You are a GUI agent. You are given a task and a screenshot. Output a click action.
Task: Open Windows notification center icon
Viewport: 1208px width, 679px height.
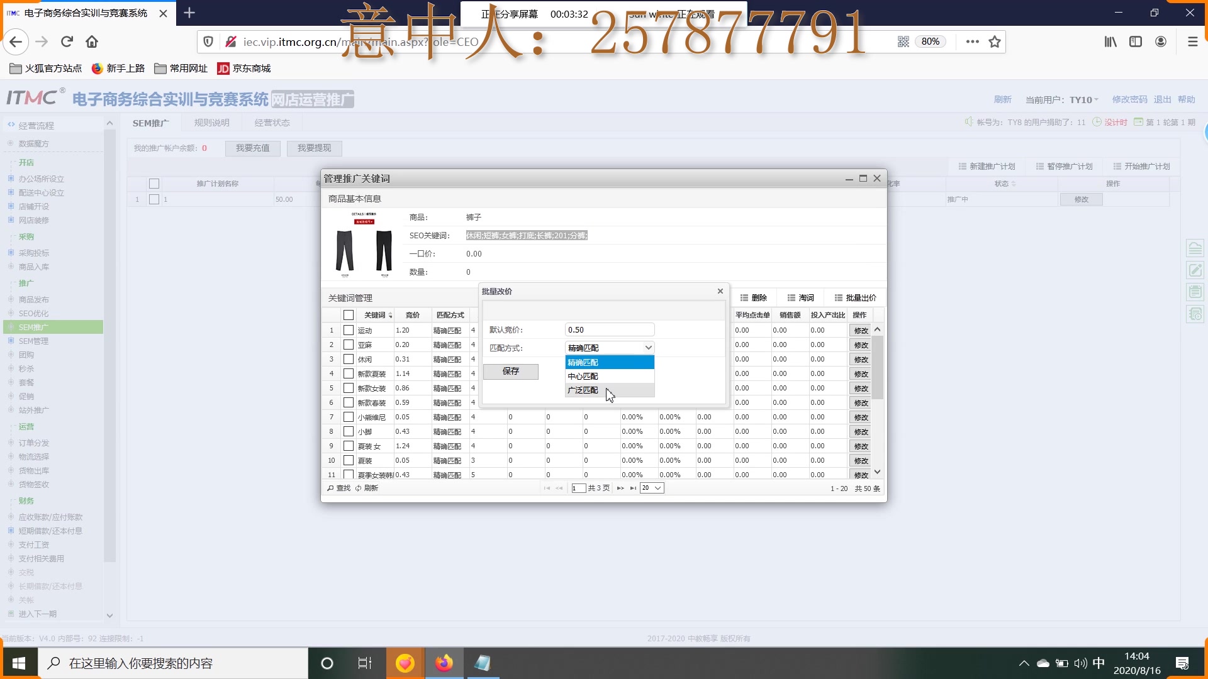pyautogui.click(x=1182, y=663)
